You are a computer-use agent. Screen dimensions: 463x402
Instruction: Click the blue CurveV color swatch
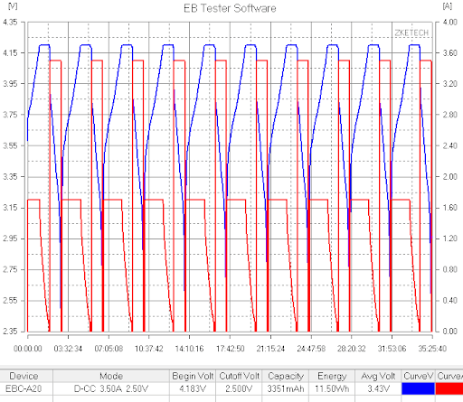click(x=418, y=388)
